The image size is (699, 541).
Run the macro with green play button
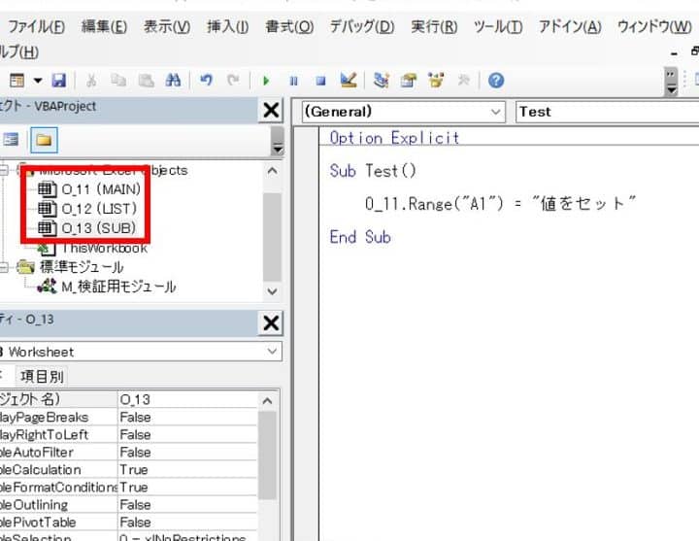266,81
